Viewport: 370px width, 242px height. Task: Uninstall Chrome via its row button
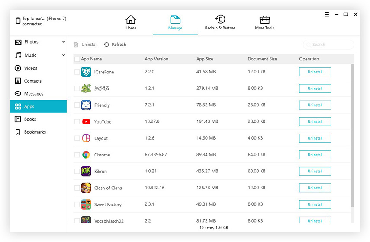pyautogui.click(x=315, y=155)
